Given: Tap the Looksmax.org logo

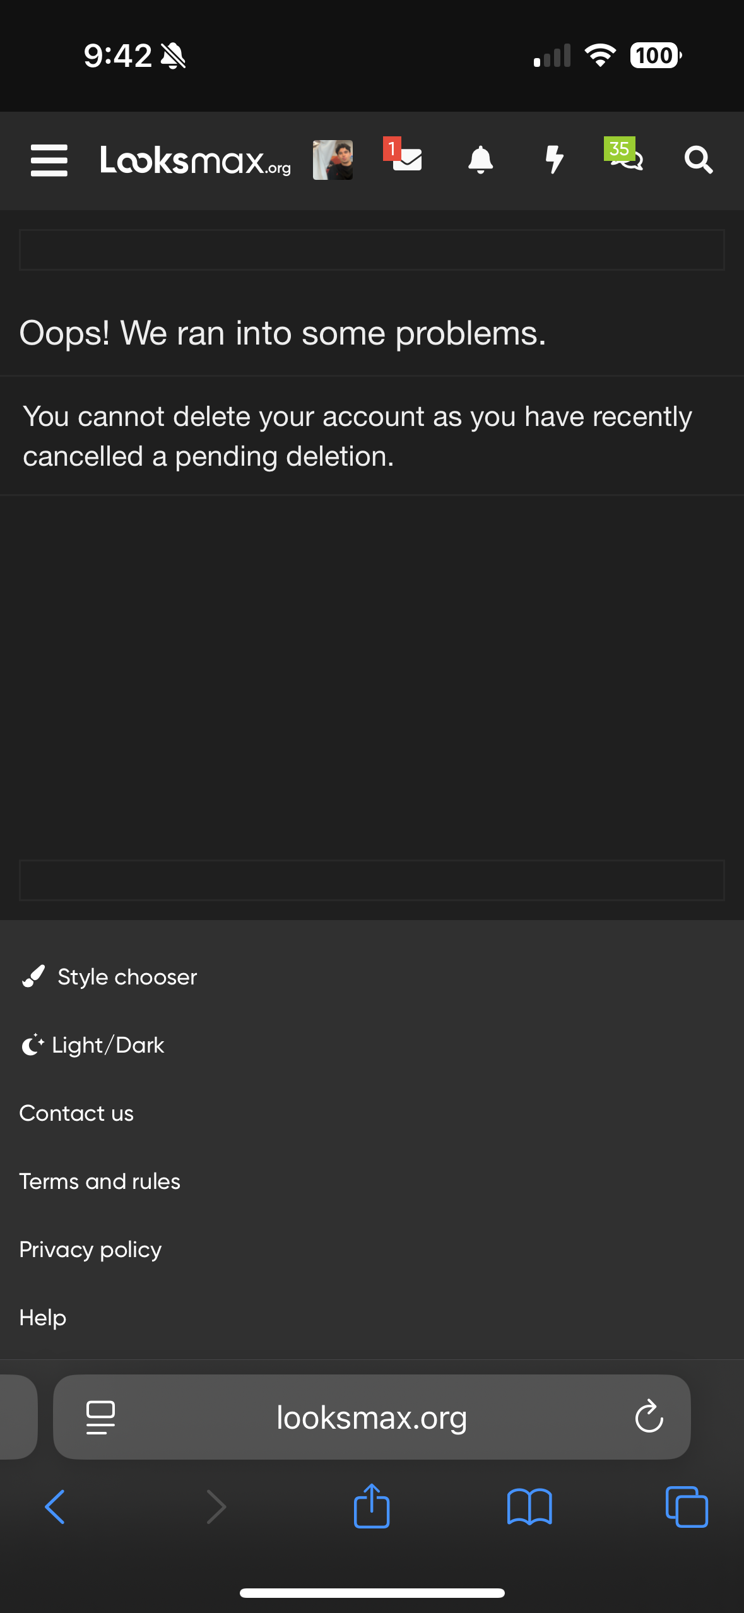Looking at the screenshot, I should coord(195,160).
